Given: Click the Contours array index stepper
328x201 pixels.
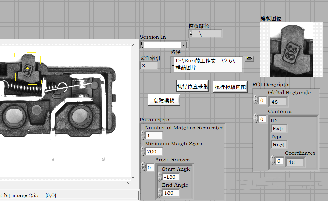Looking at the screenshot, I should pyautogui.click(x=255, y=119).
